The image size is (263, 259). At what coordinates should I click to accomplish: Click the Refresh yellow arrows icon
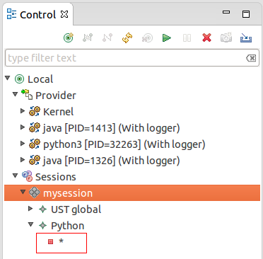pyautogui.click(x=127, y=38)
